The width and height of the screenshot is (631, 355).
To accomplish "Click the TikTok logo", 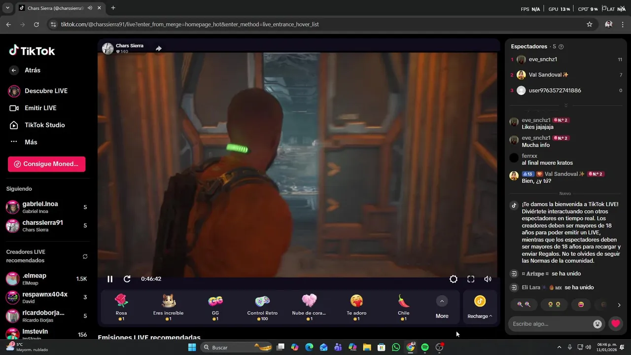I will (x=32, y=50).
